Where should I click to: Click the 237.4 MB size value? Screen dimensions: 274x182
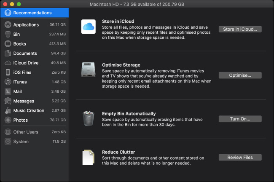57,34
